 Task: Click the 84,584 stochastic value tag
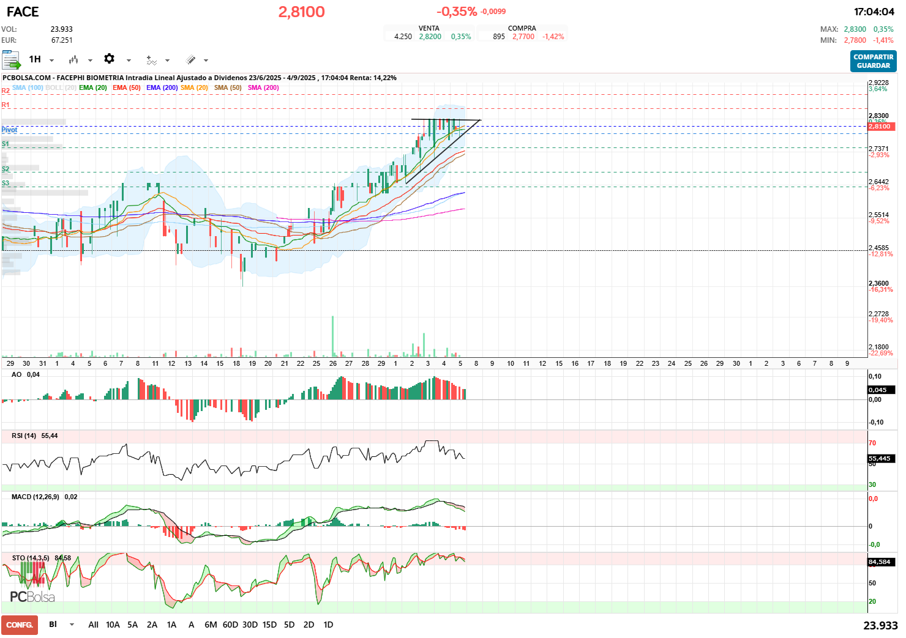click(x=882, y=562)
